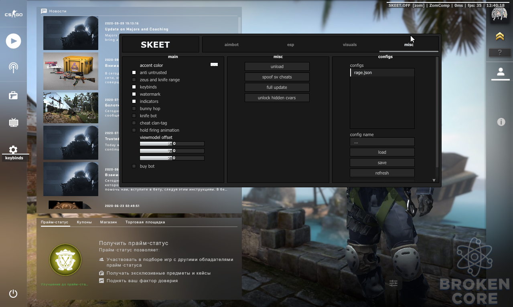The image size is (513, 307).
Task: Click the player avatar in top right
Action: 499,15
